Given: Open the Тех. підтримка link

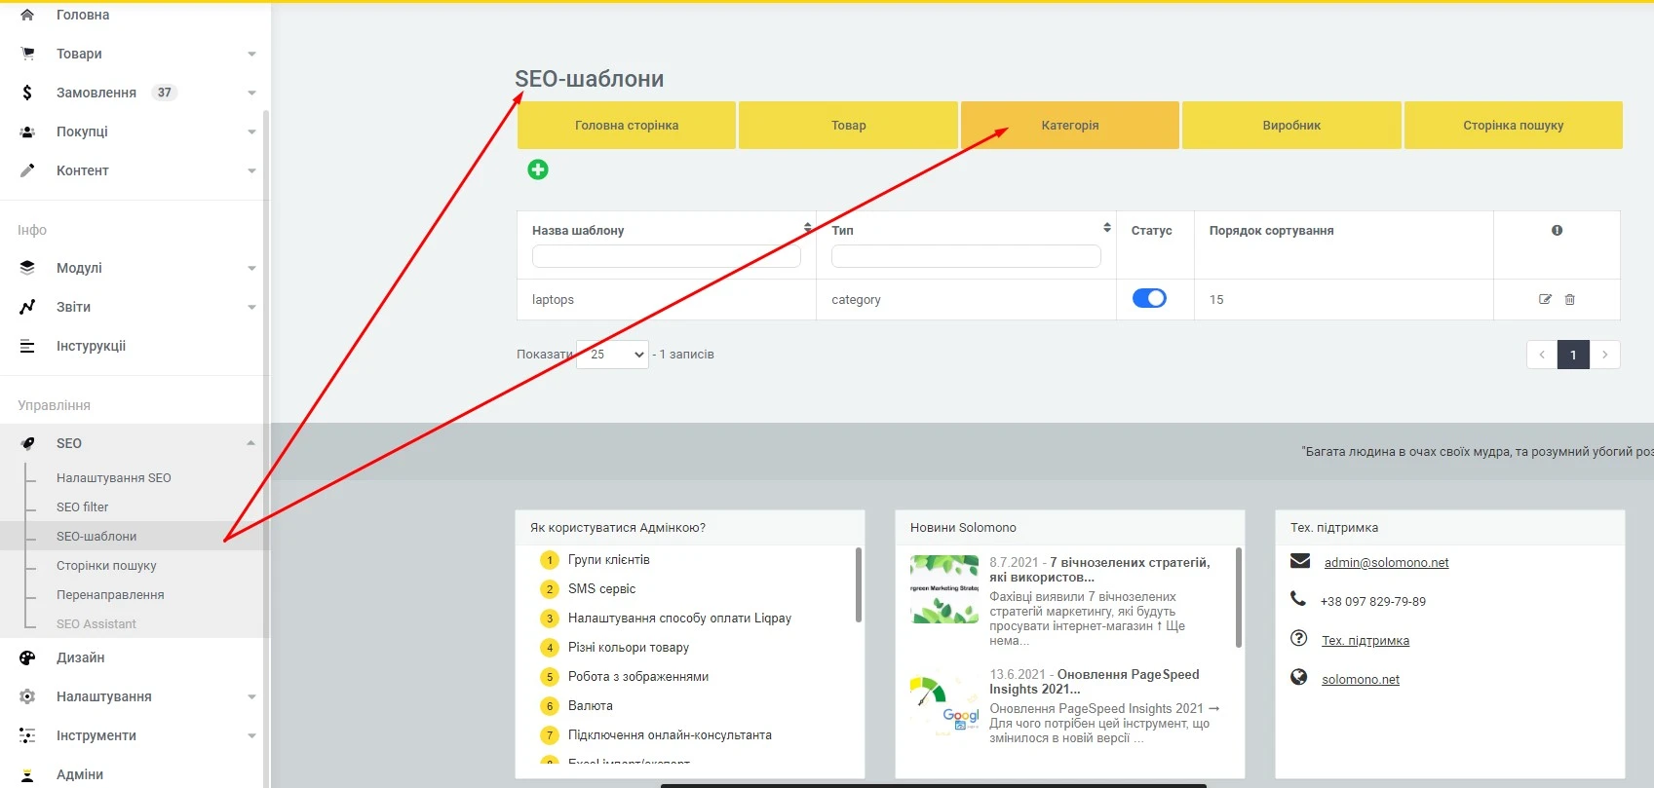Looking at the screenshot, I should point(1365,641).
